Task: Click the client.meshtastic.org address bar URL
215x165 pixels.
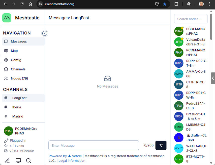Action: tap(59, 4)
